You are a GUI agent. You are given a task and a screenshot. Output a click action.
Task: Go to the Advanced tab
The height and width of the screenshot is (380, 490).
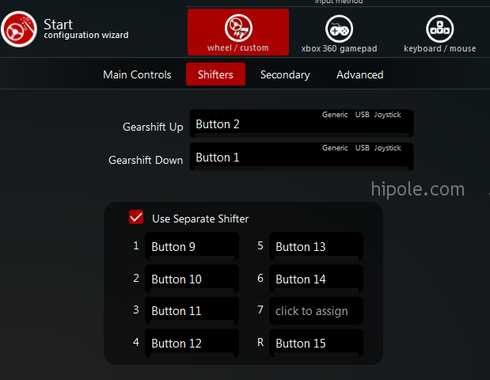point(360,74)
